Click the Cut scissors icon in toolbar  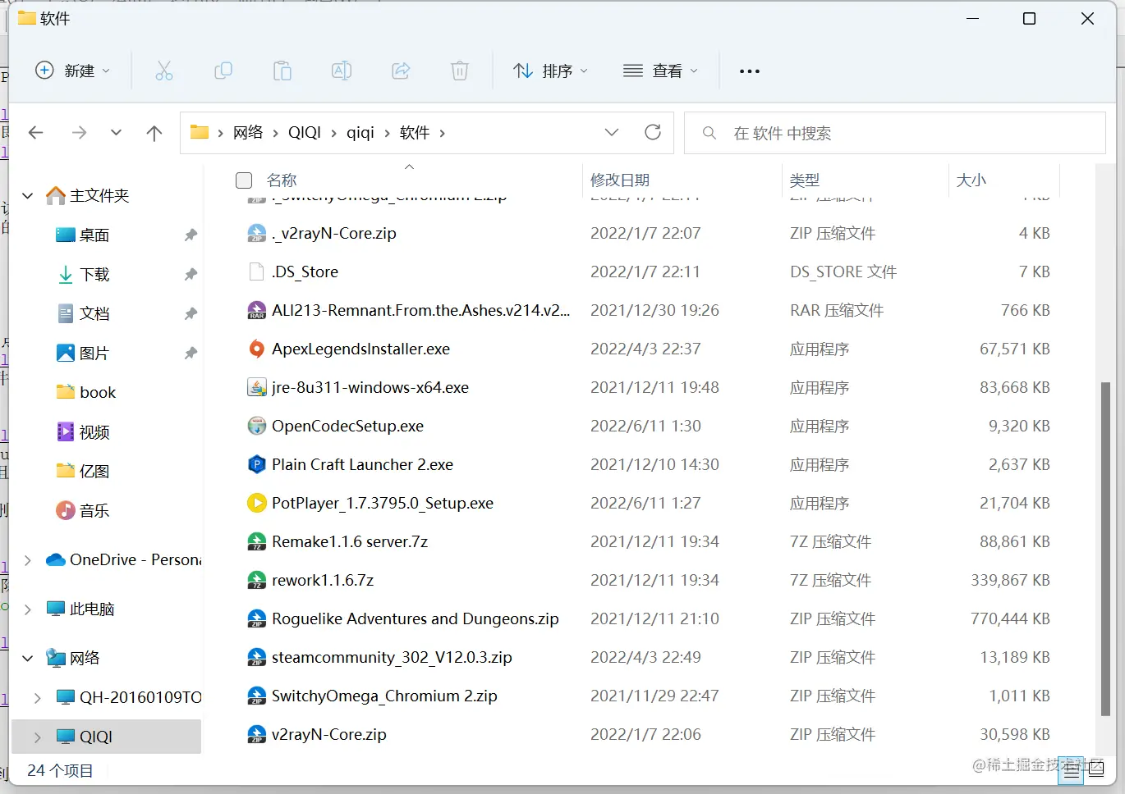pyautogui.click(x=164, y=71)
